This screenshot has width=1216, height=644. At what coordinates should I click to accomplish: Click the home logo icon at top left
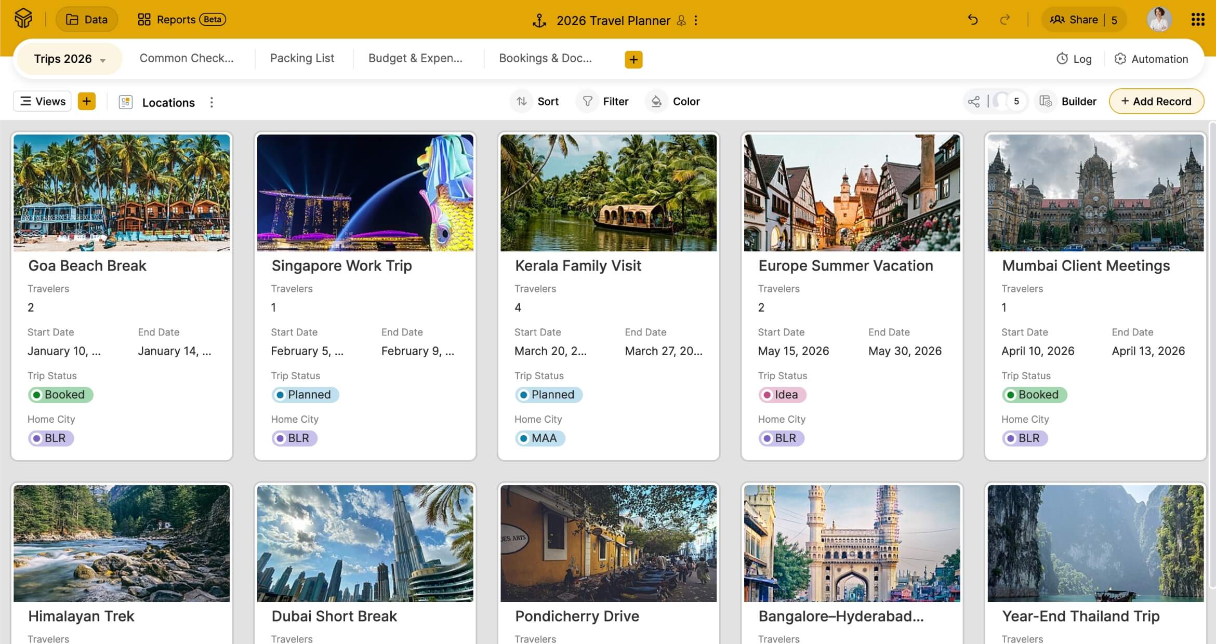[x=23, y=19]
